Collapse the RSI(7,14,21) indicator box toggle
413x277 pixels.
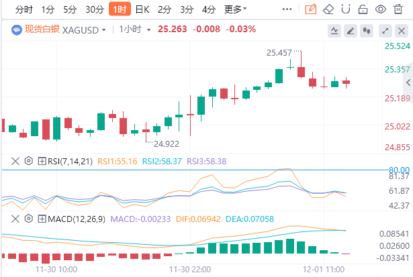pos(42,161)
